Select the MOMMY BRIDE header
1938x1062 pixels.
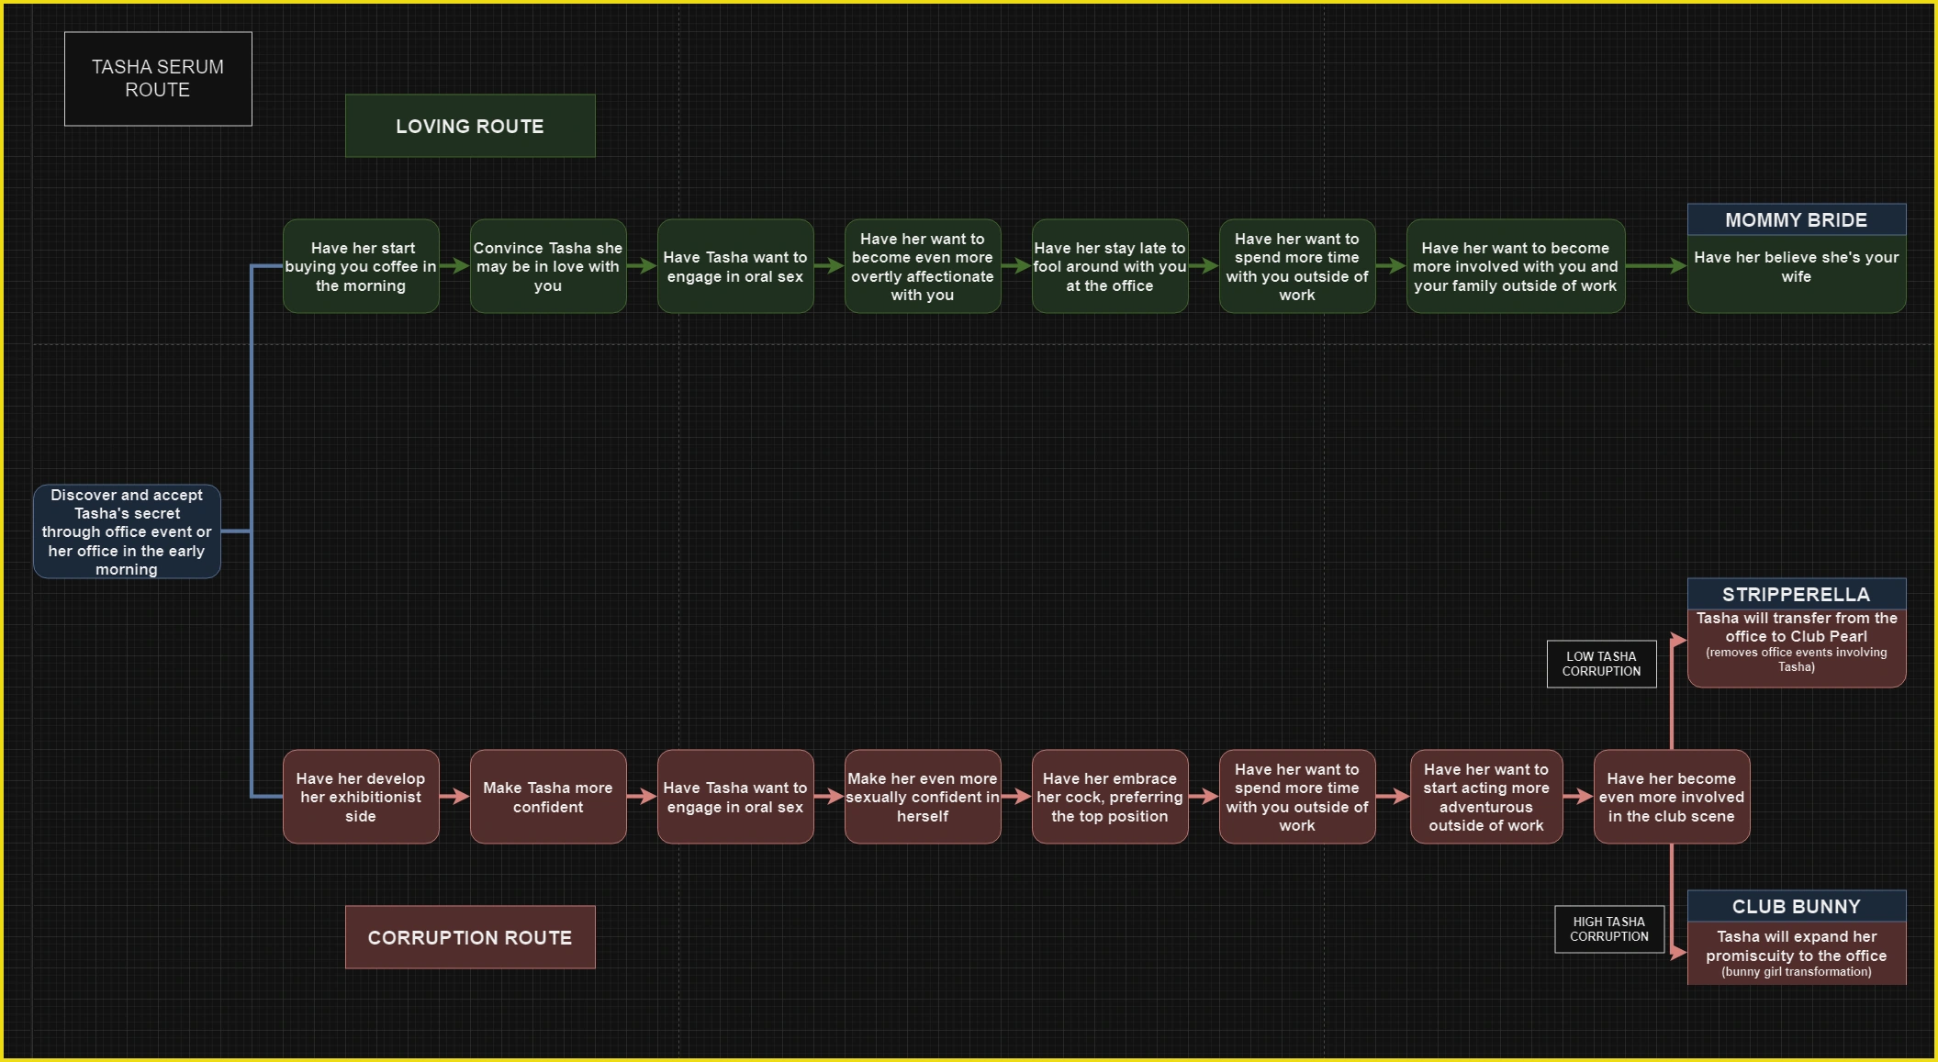[x=1797, y=219]
